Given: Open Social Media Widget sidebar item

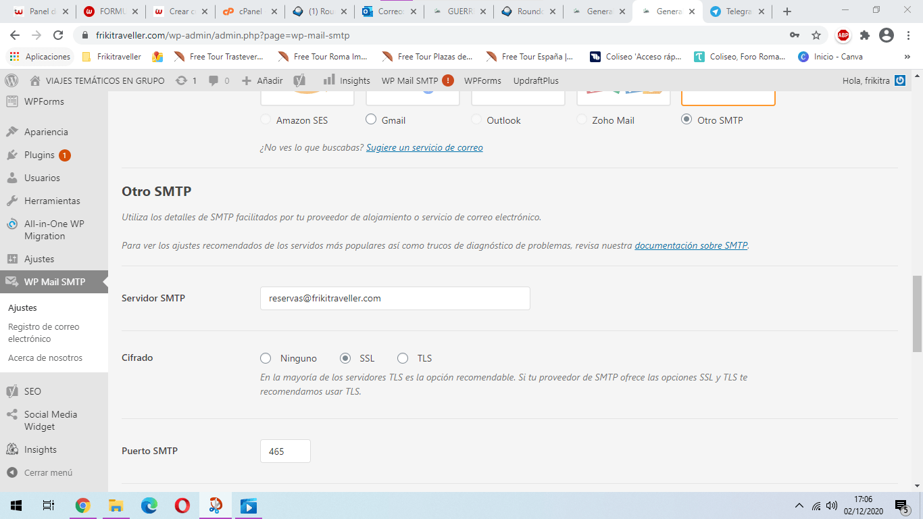Looking at the screenshot, I should click(x=54, y=420).
